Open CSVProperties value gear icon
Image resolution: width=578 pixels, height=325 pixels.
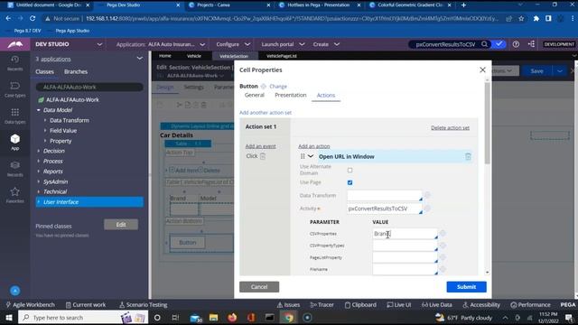coord(443,233)
